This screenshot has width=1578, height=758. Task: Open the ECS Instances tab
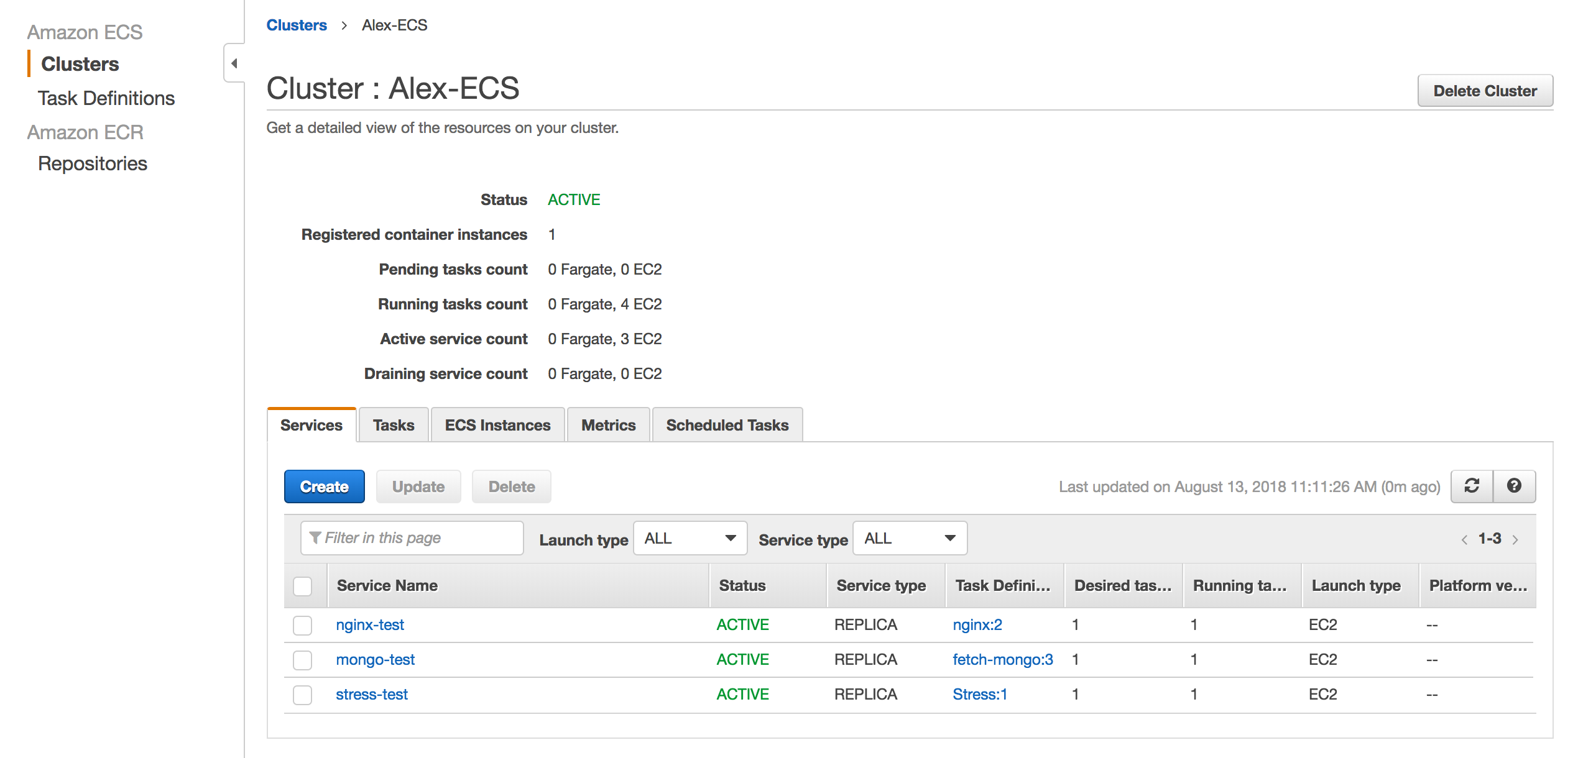497,425
